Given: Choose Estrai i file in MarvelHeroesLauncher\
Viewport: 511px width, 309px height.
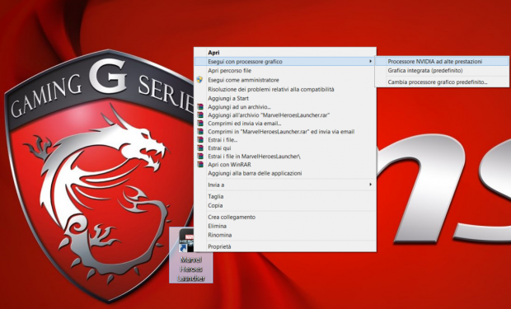Looking at the screenshot, I should click(x=285, y=157).
